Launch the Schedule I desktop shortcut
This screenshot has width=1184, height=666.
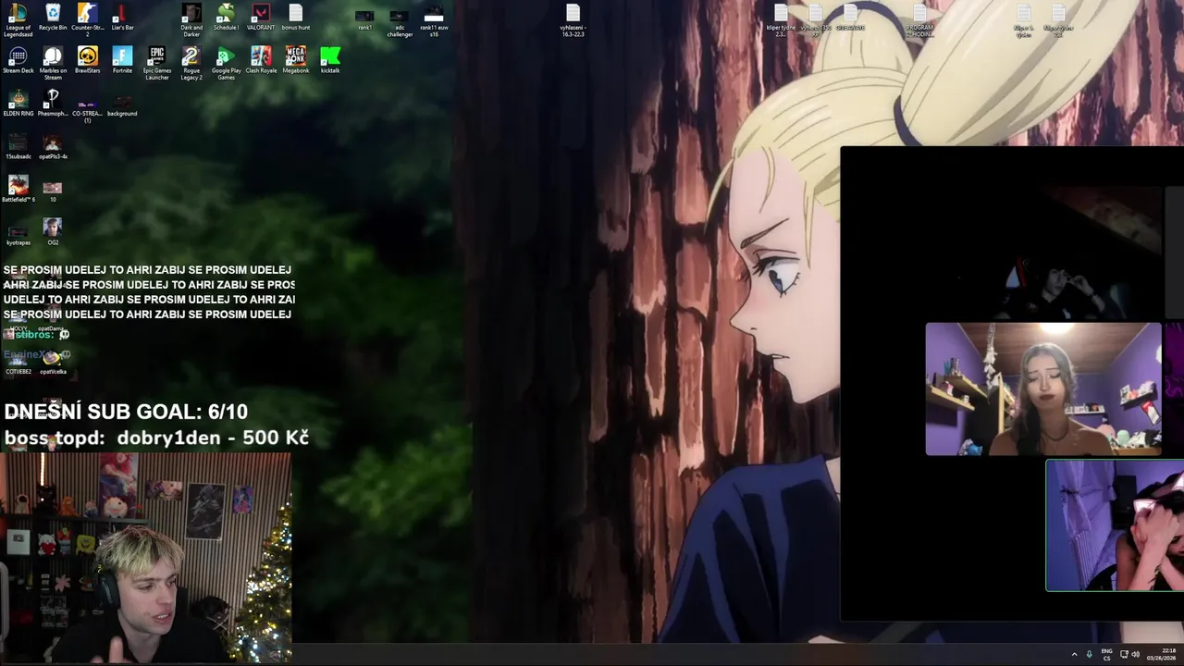(226, 18)
